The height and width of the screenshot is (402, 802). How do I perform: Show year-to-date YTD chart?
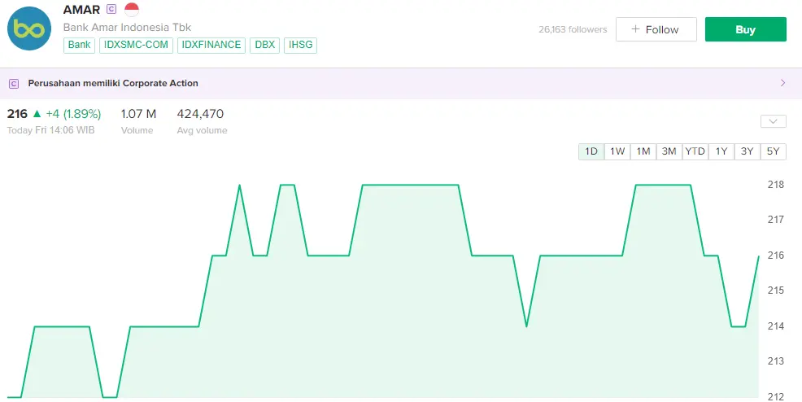695,151
